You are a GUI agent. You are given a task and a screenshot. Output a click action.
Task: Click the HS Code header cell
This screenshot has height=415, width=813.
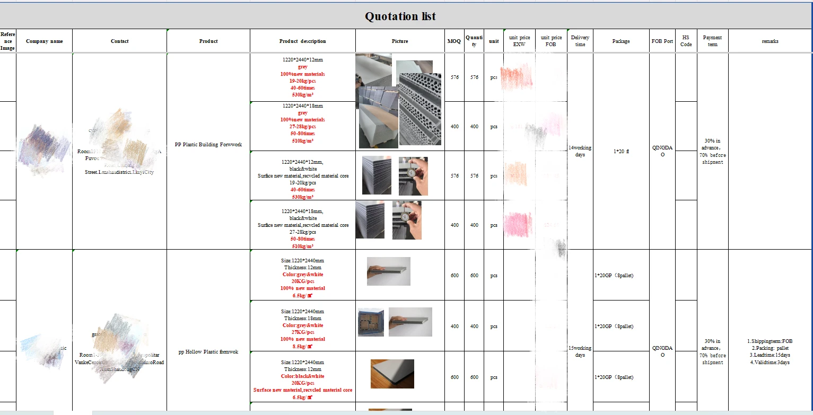point(686,41)
